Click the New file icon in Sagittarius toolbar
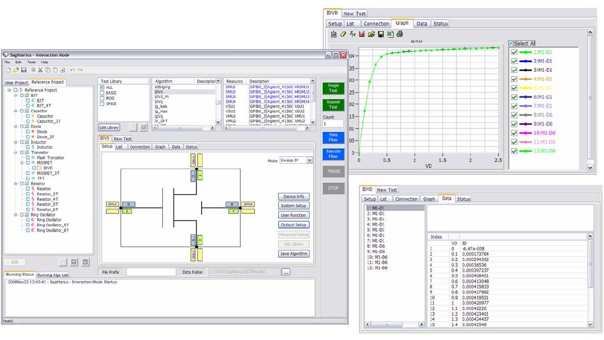The image size is (604, 340). pos(8,70)
